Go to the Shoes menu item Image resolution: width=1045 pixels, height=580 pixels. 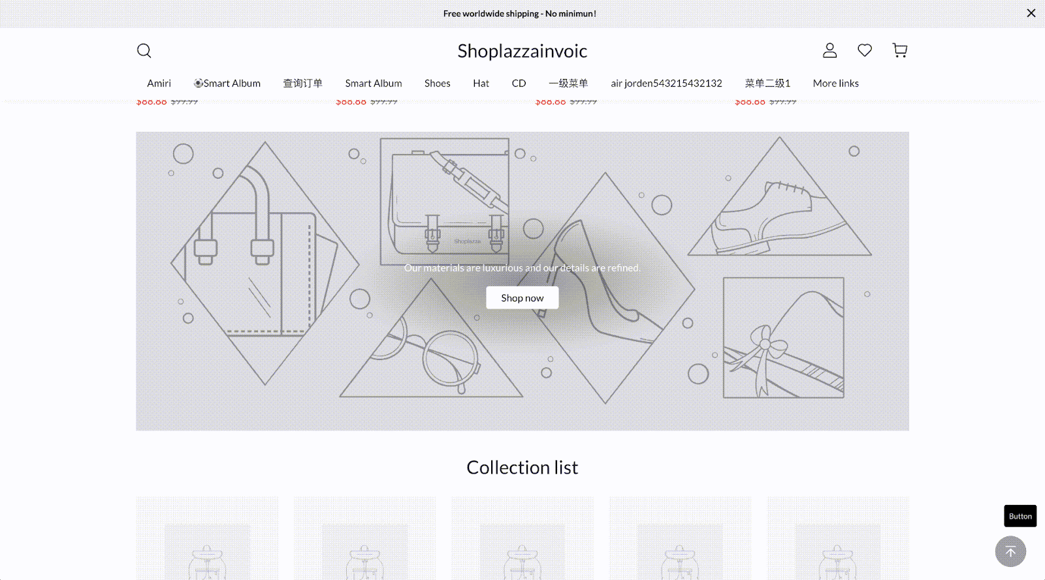click(x=438, y=84)
